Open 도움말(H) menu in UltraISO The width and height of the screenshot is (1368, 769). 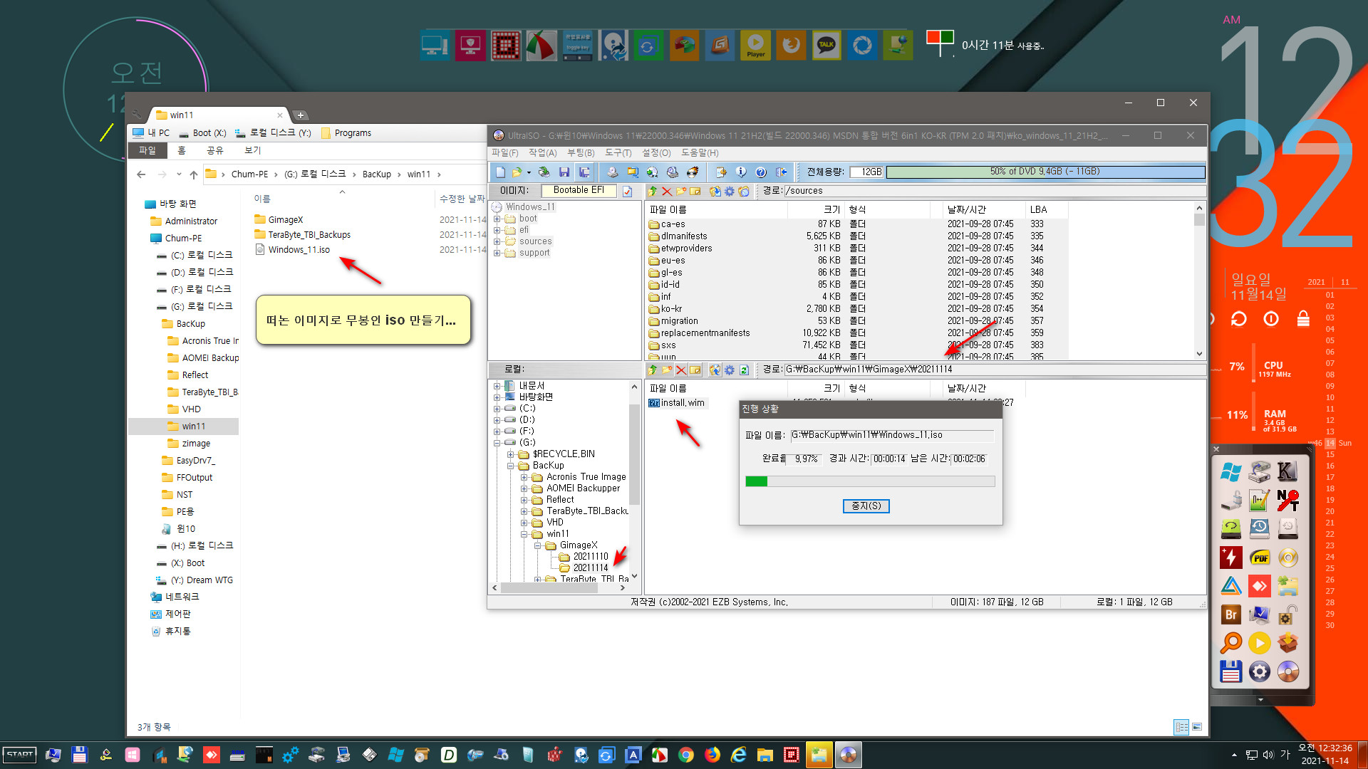point(700,153)
